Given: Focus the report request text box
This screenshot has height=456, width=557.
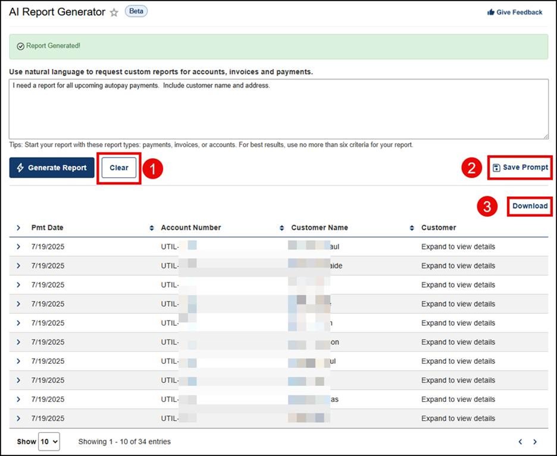Looking at the screenshot, I should click(x=278, y=109).
